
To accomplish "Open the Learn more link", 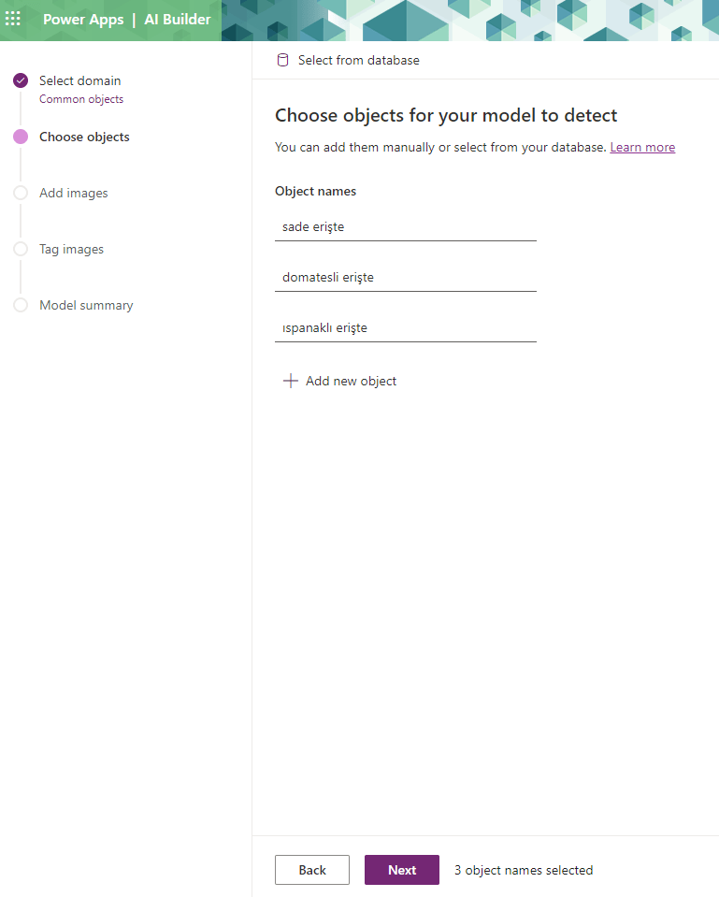I will (x=642, y=147).
